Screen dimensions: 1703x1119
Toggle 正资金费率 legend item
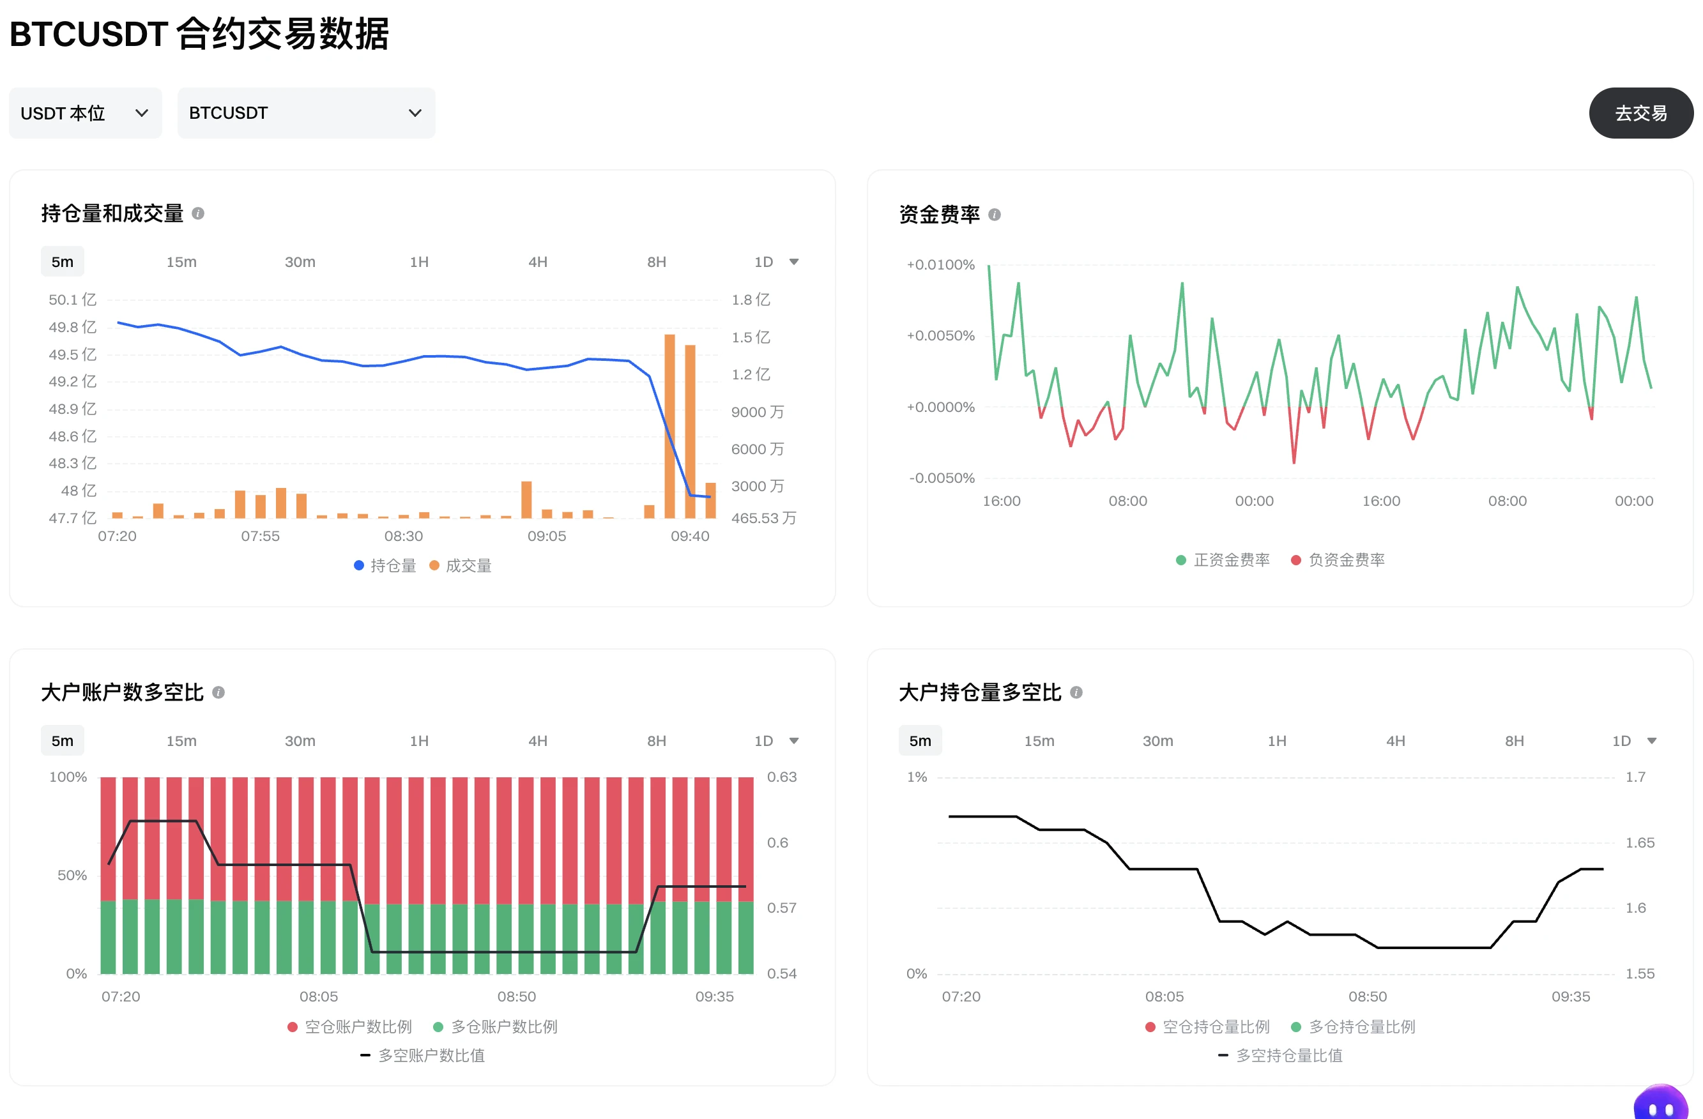coord(1223,560)
